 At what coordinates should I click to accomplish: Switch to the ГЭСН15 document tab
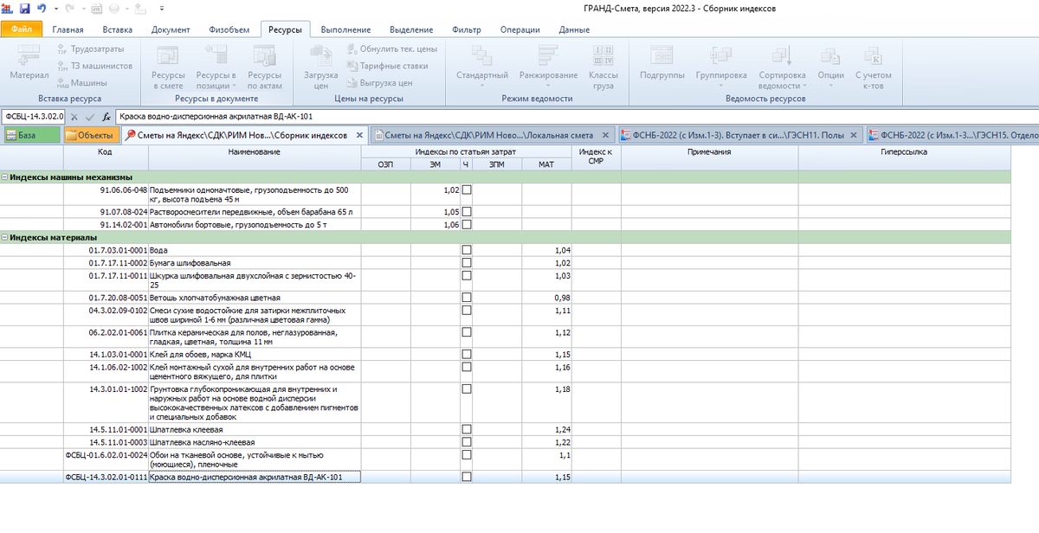952,135
